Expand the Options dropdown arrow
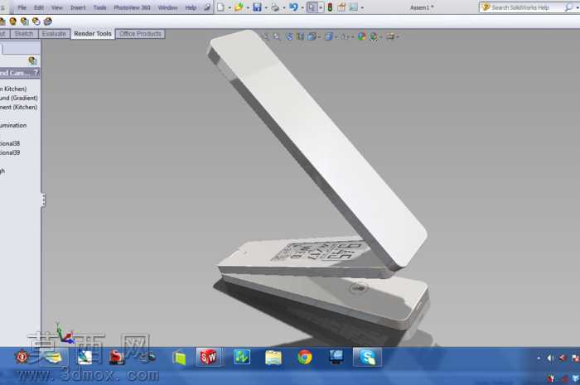 tap(362, 7)
